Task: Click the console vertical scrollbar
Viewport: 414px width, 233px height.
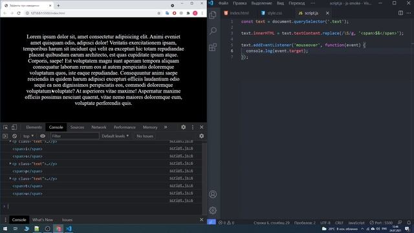Action: pyautogui.click(x=204, y=179)
